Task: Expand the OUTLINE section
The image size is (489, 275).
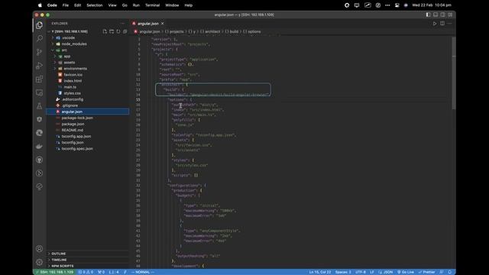Action: (88, 254)
